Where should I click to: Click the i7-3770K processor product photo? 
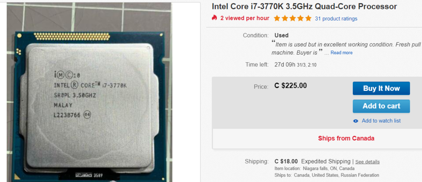89,92
